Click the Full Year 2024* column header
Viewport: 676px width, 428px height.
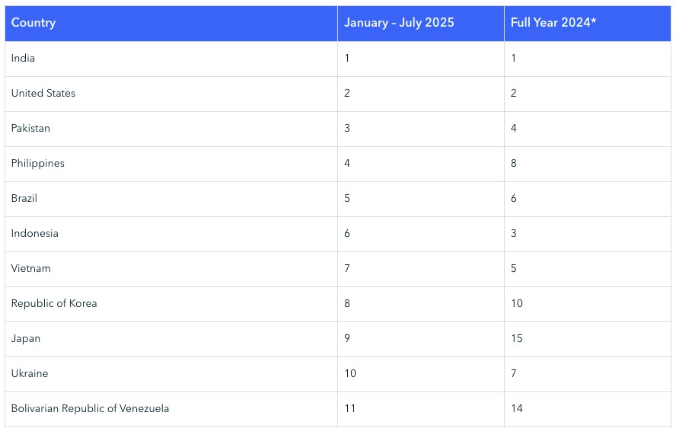click(x=553, y=23)
